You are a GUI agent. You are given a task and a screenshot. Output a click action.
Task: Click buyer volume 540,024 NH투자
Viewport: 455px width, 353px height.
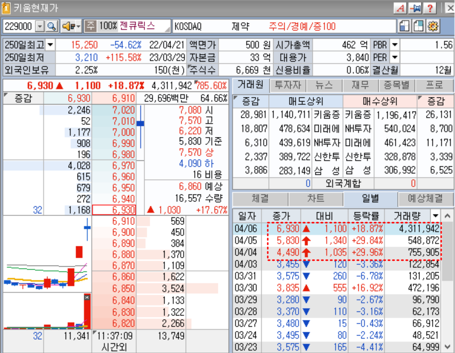click(380, 128)
